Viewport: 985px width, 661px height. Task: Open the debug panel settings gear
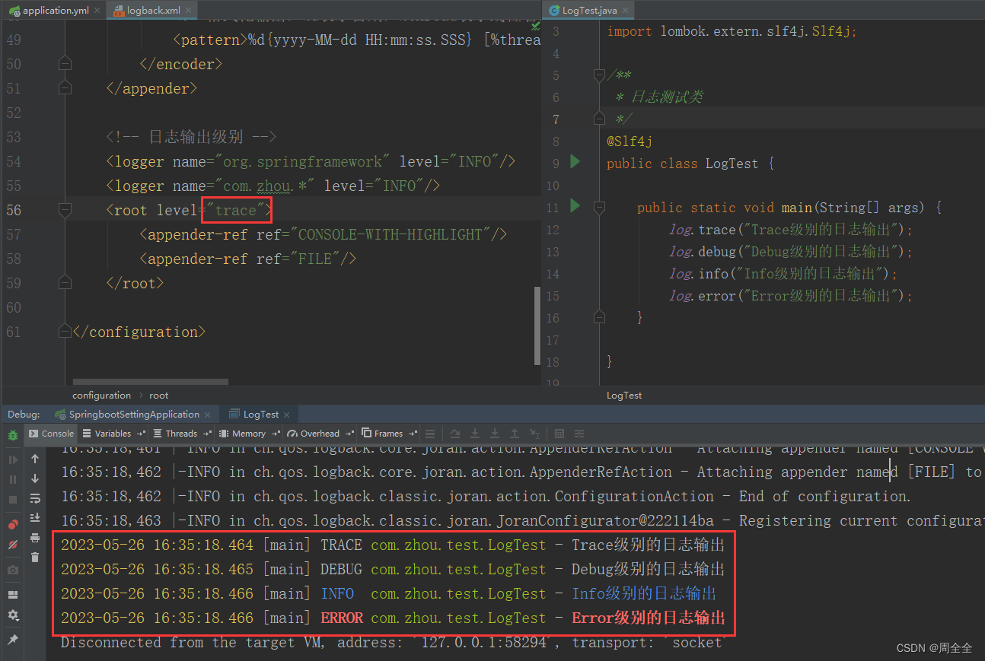[x=13, y=615]
